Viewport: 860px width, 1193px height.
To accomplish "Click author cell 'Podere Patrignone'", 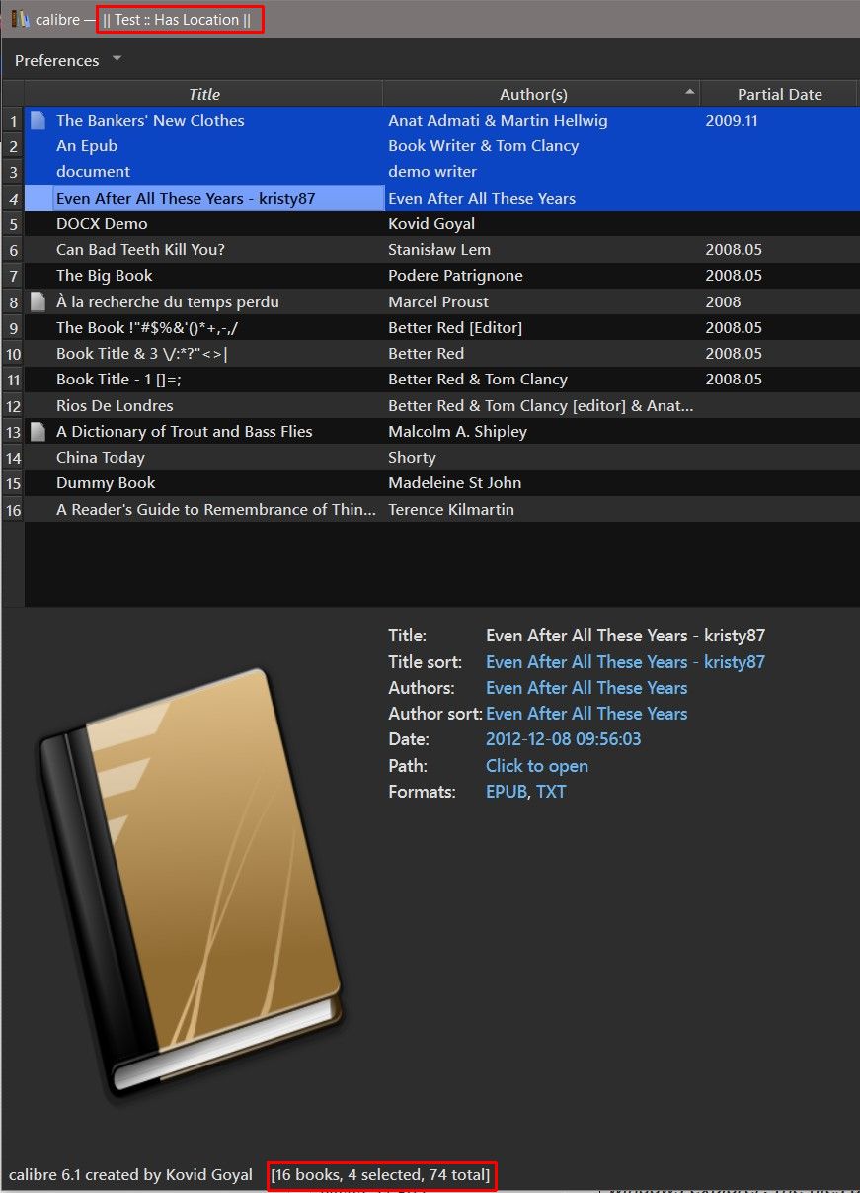I will tap(455, 276).
